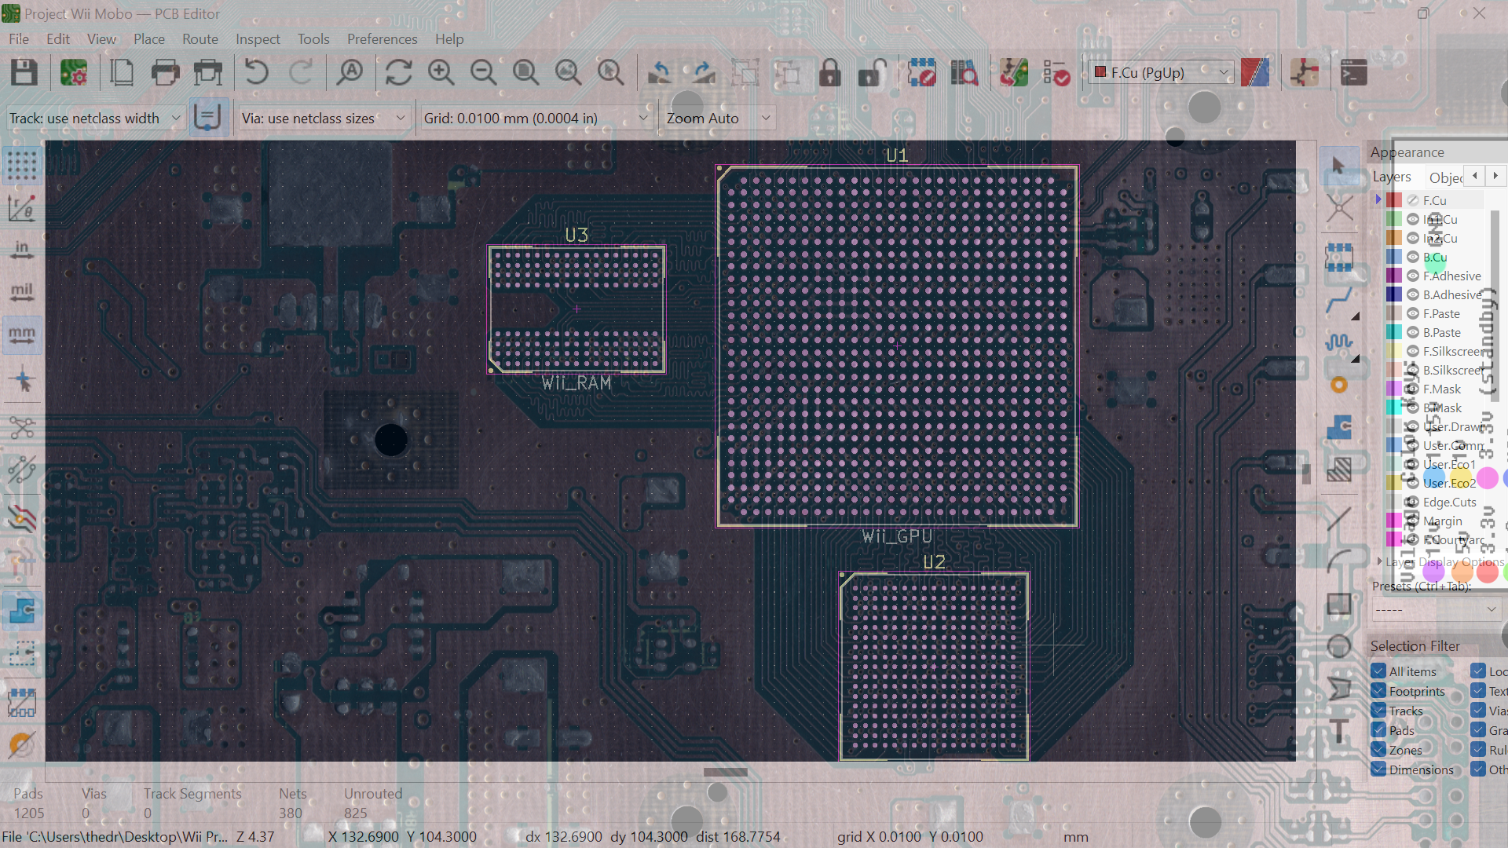Open the Track width dropdown
This screenshot has height=848, width=1508.
click(95, 118)
